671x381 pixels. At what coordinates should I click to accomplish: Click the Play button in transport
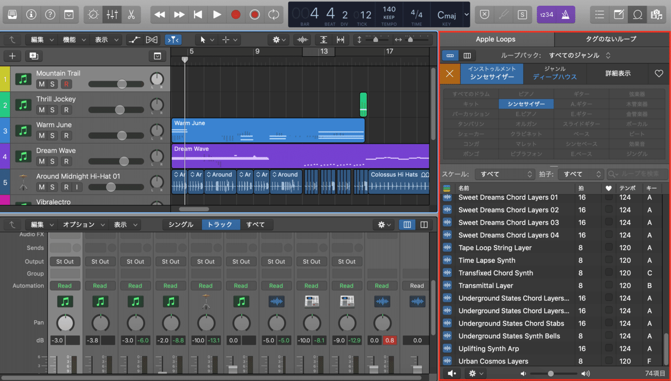point(217,15)
